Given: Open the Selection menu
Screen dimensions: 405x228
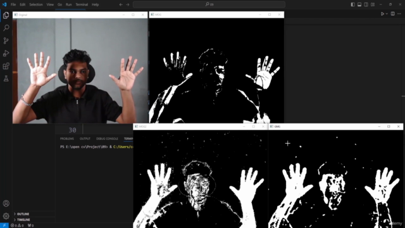Looking at the screenshot, I should (36, 4).
